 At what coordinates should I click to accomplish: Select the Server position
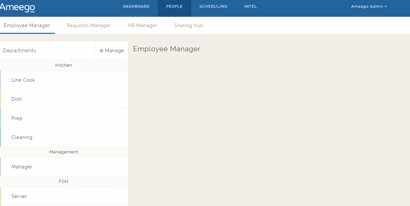(19, 196)
